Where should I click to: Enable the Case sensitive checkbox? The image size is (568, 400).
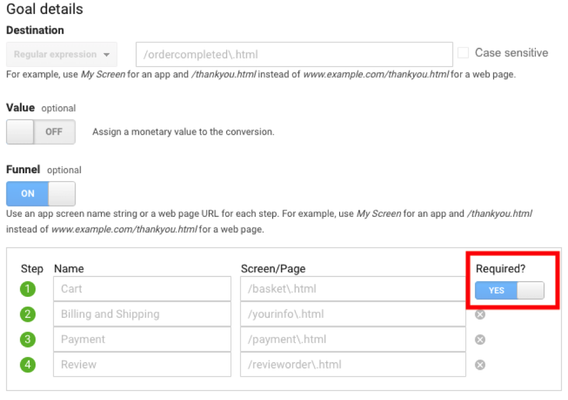click(463, 53)
